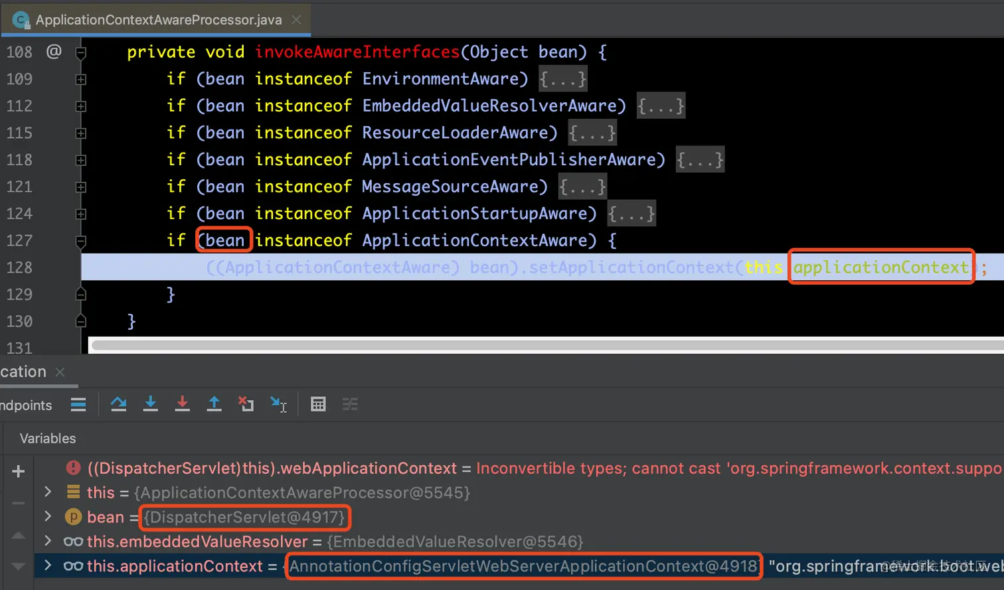1004x590 pixels.
Task: Expand the 'bean' variable node
Action: point(47,516)
